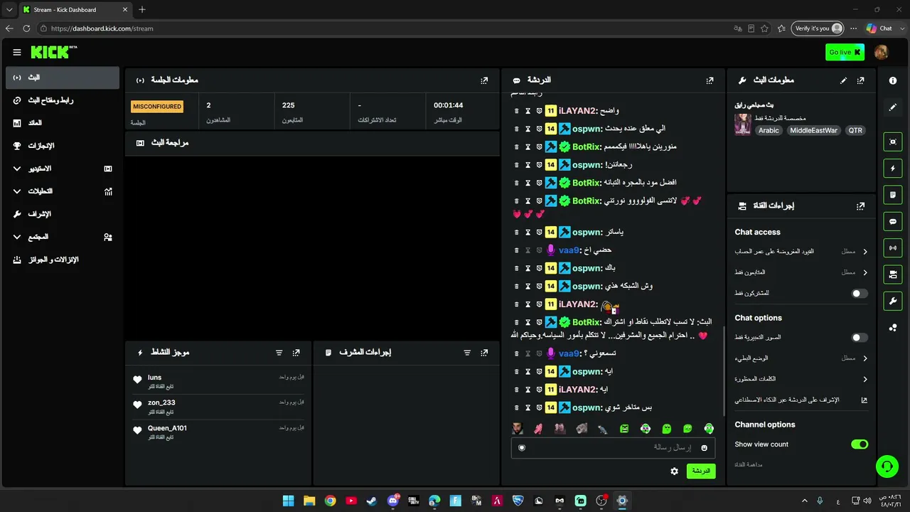Viewport: 910px width, 512px height.
Task: Toggle the wrench widget in the right rail
Action: (x=893, y=301)
